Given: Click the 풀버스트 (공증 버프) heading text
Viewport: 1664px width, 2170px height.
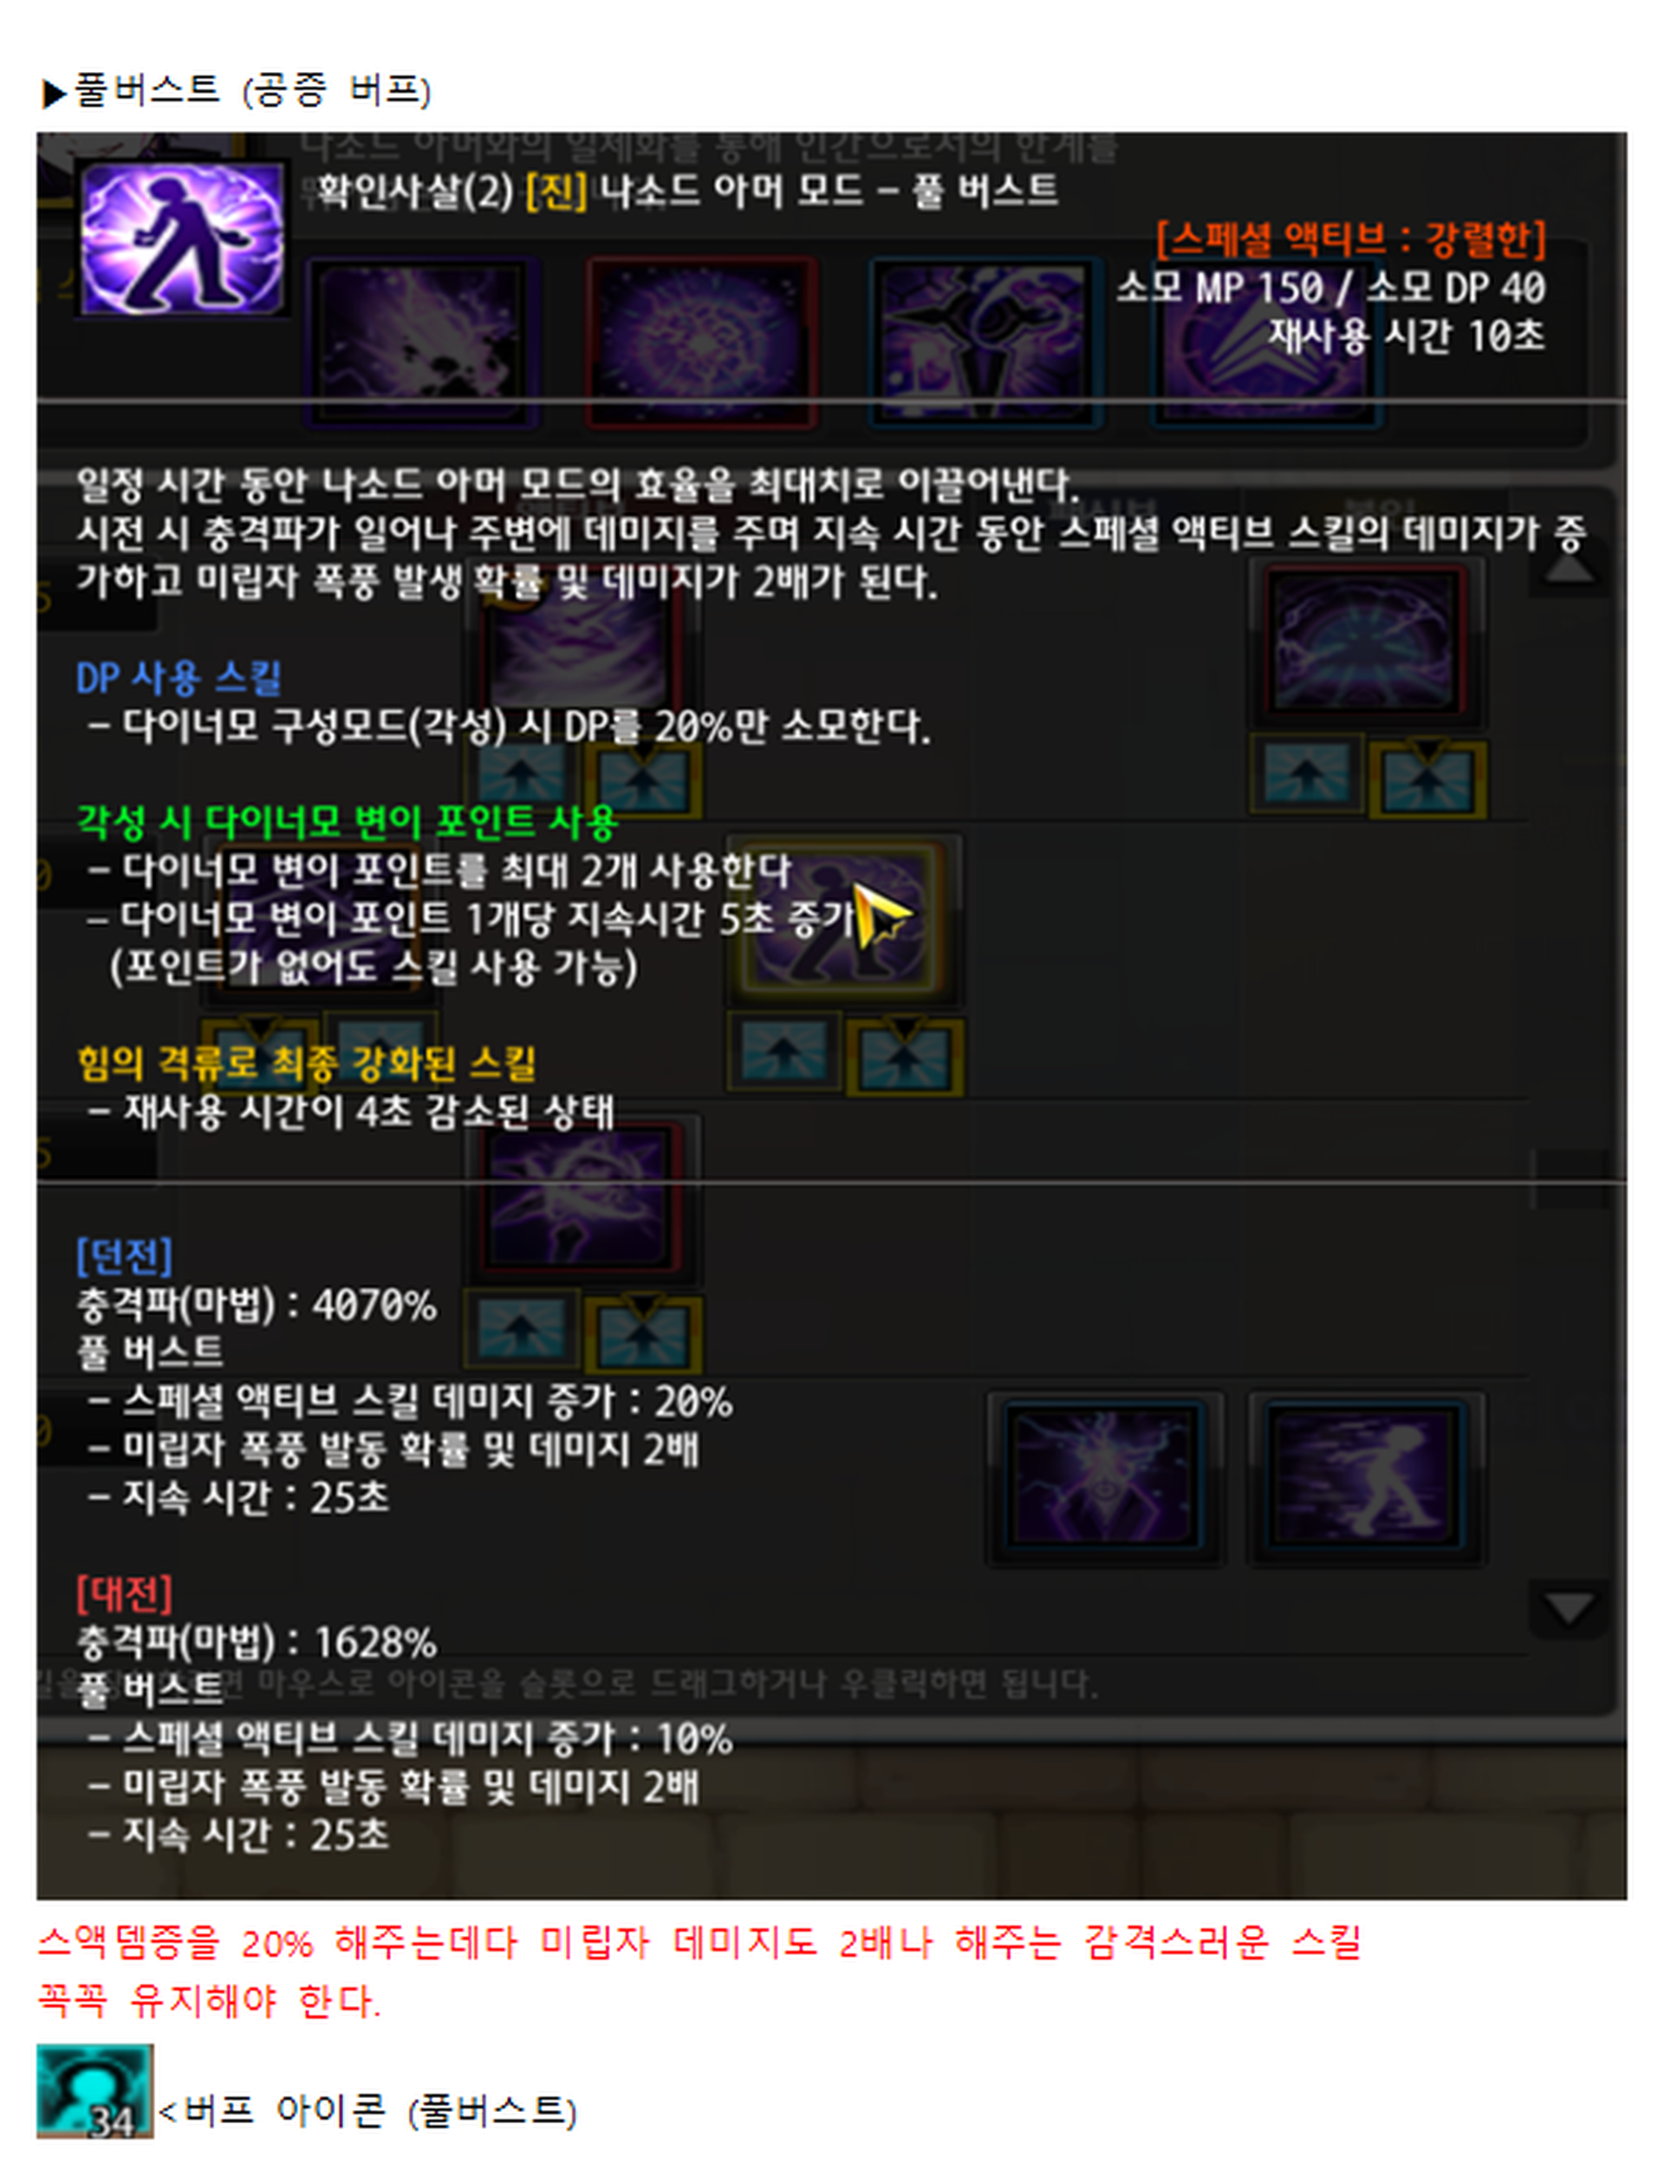Looking at the screenshot, I should tap(251, 90).
